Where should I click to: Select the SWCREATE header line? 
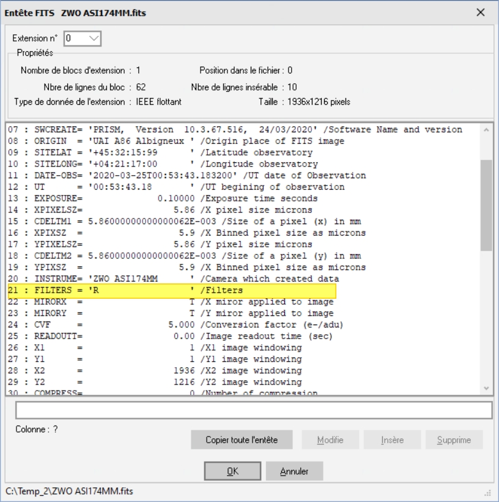(x=232, y=130)
